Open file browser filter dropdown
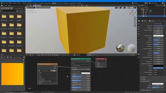The height and width of the screenshot is (93, 166). pyautogui.click(x=23, y=11)
